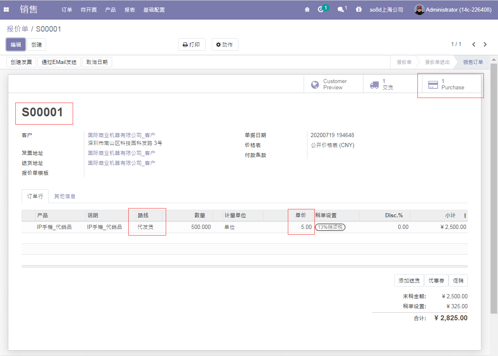This screenshot has width=498, height=356.
Task: Open the 1 Purchase stat button
Action: tap(451, 84)
